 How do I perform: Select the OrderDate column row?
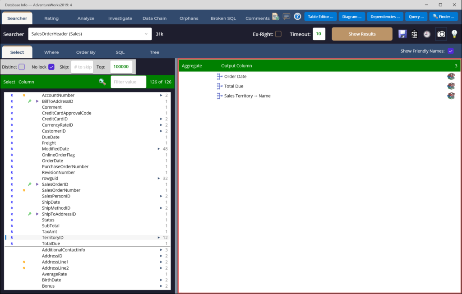point(88,161)
